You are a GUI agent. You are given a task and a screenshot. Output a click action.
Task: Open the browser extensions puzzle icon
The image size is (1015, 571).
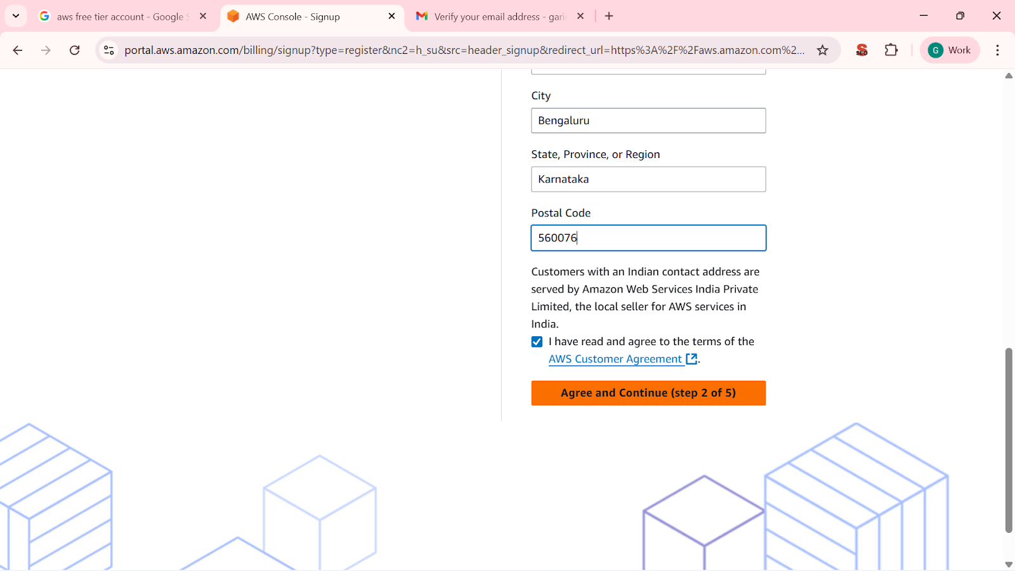(x=891, y=50)
